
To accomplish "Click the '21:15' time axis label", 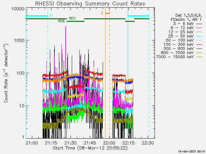I will click(x=51, y=143).
